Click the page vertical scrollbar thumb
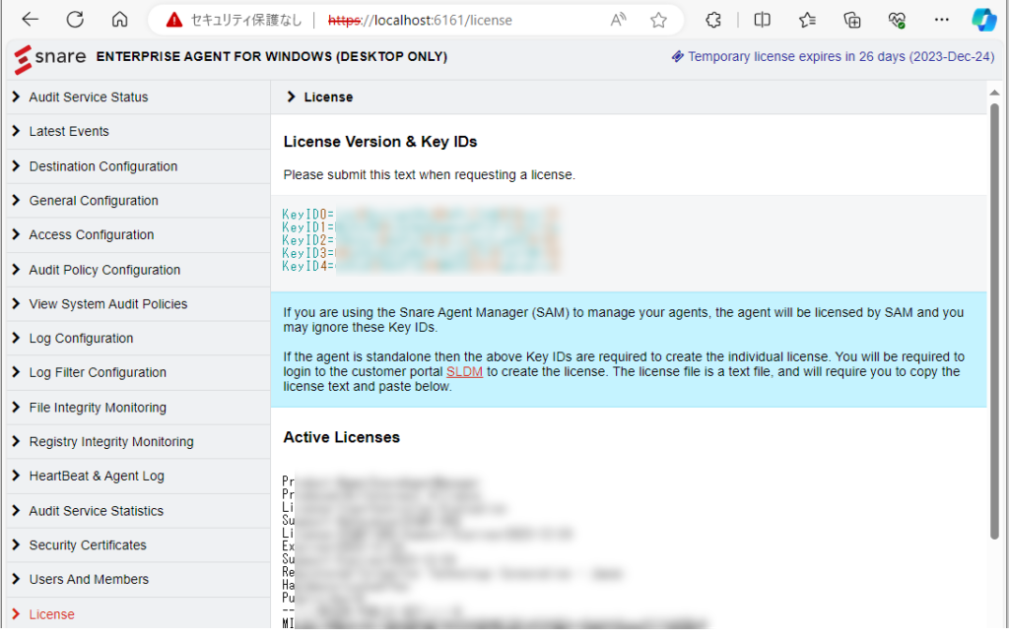The height and width of the screenshot is (638, 1009). 994,321
